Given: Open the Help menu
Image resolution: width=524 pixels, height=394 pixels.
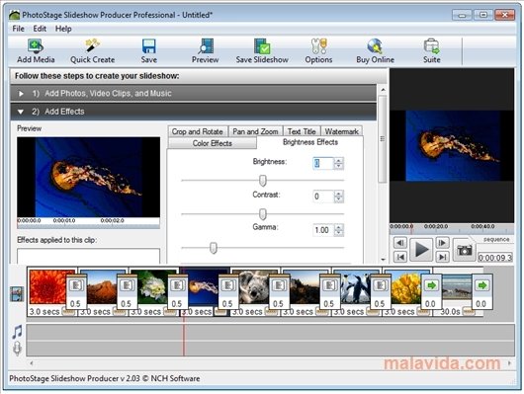Looking at the screenshot, I should [x=63, y=29].
